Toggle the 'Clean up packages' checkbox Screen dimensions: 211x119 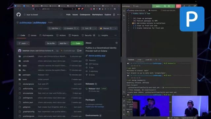coord(135,19)
